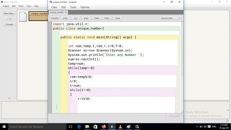Screen dimensions: 231x130
Task: Open Task View from the taskbar
Action: [x=70, y=127]
